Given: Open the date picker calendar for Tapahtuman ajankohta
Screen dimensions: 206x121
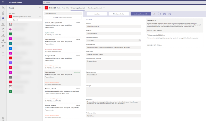Looking at the screenshot, I should coord(140,40).
